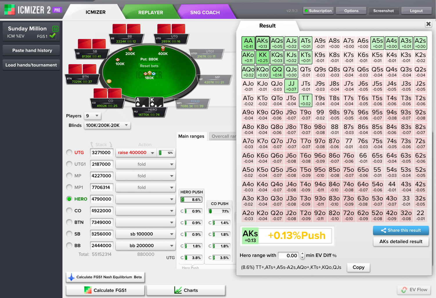Select the HERO radio button
This screenshot has width=436, height=298.
click(69, 199)
